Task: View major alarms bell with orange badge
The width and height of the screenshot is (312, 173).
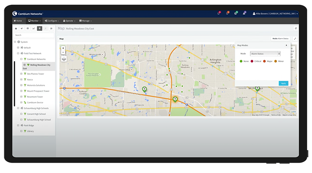Action: tap(227, 13)
